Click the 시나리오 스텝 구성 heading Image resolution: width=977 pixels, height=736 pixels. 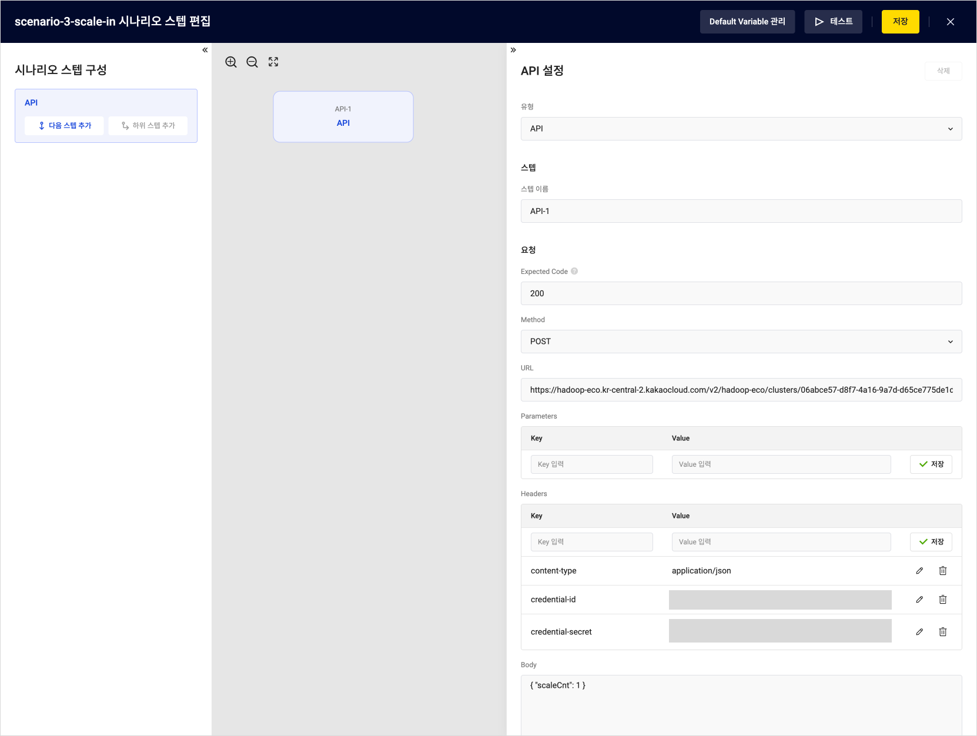tap(61, 70)
